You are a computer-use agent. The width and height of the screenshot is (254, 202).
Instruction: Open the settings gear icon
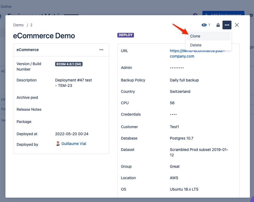click(x=251, y=15)
